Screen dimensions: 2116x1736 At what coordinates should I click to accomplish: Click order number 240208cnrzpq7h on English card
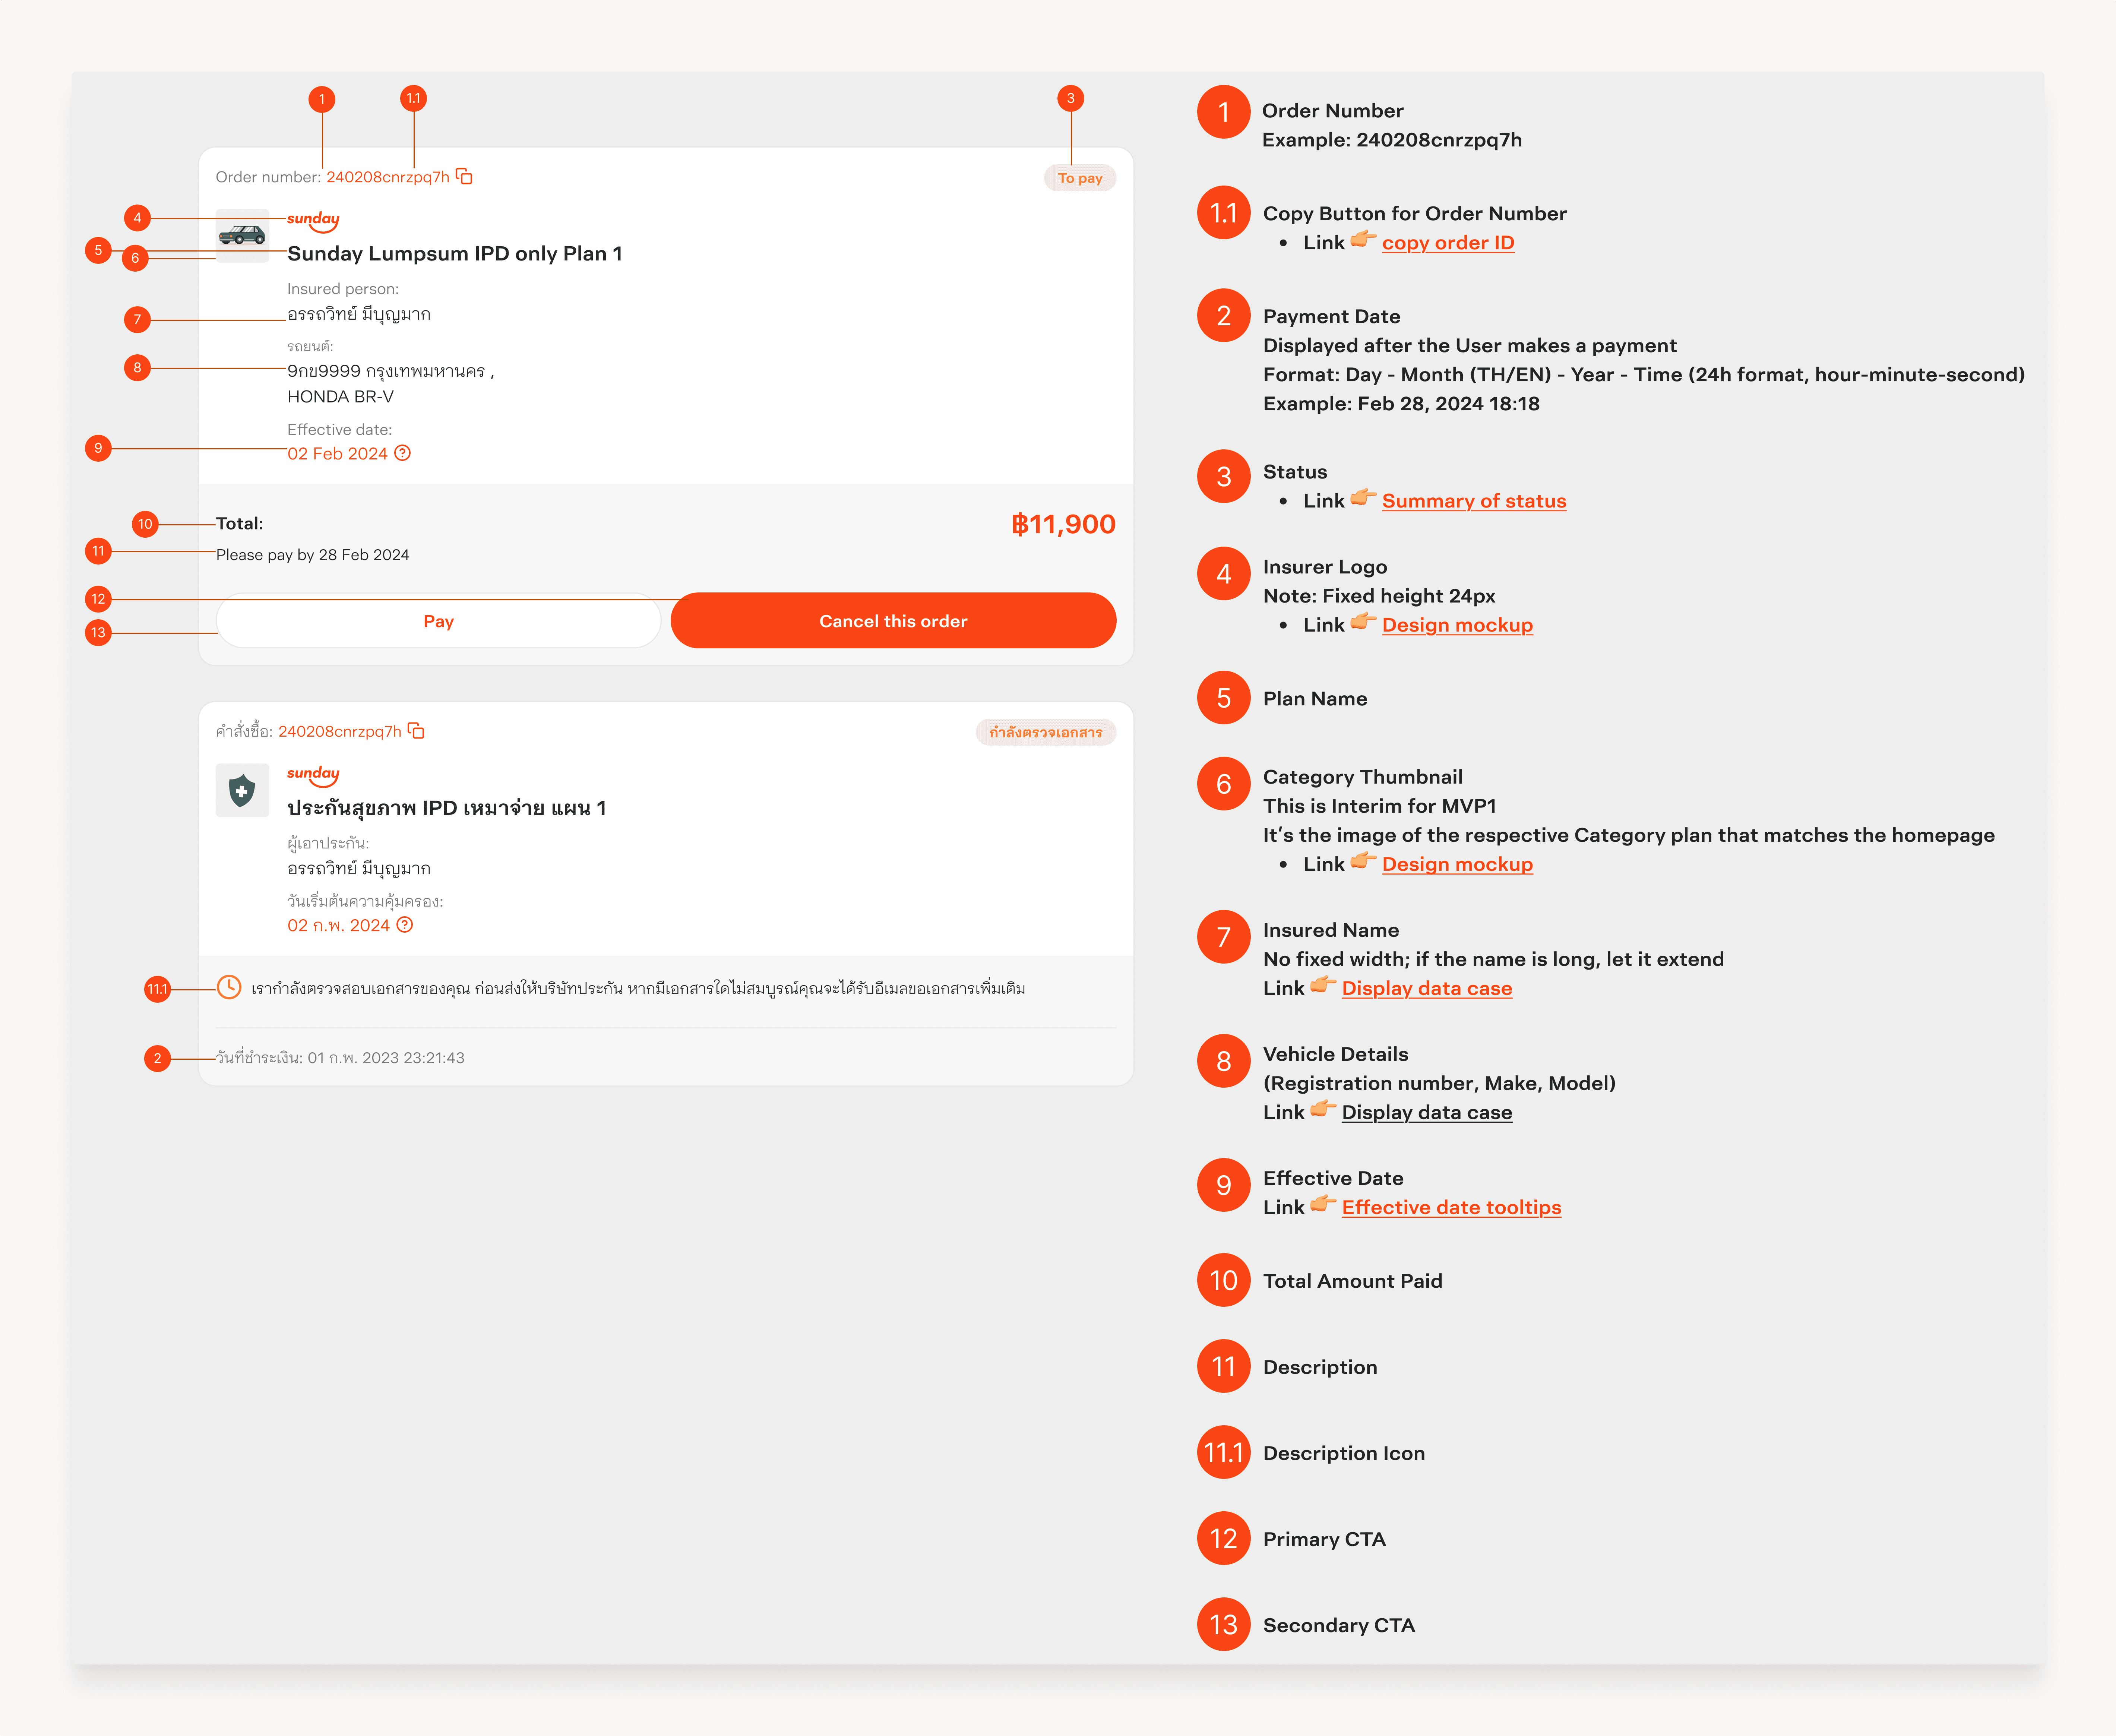tap(388, 177)
